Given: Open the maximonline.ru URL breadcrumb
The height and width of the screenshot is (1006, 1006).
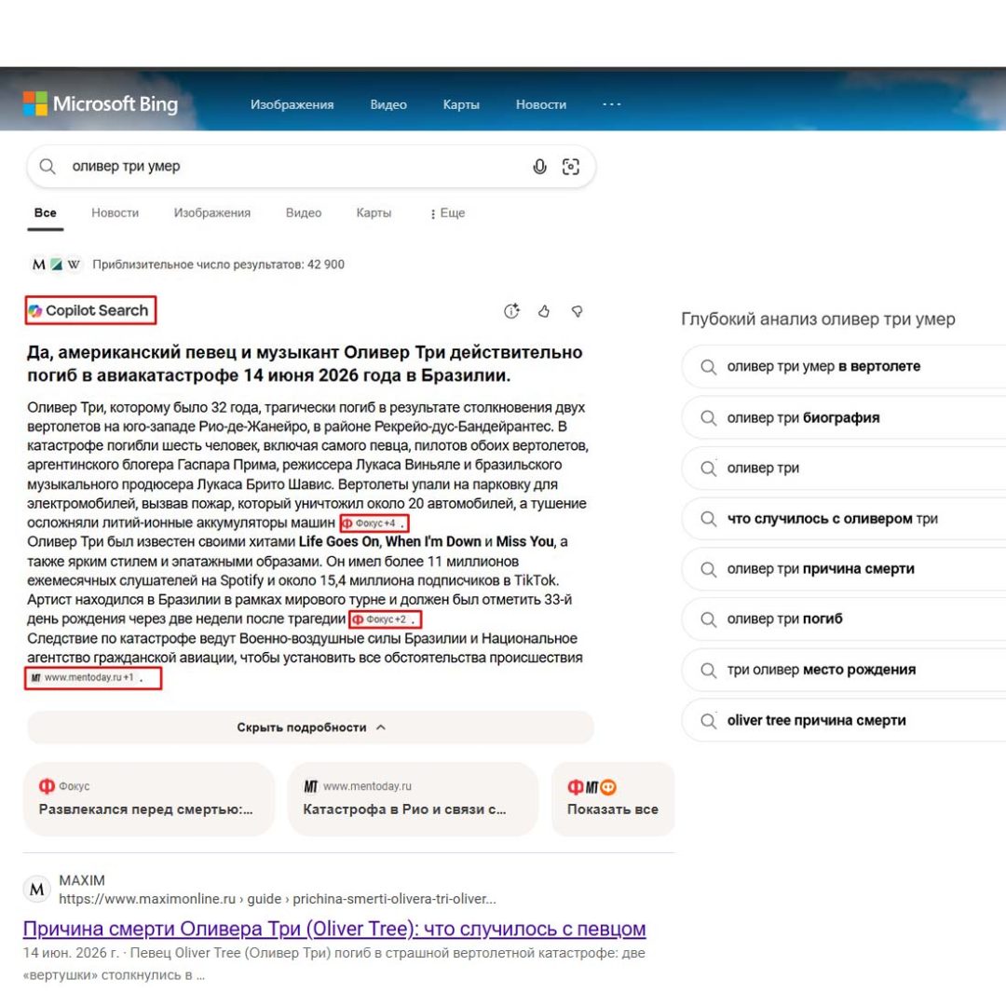Looking at the screenshot, I should pyautogui.click(x=278, y=899).
